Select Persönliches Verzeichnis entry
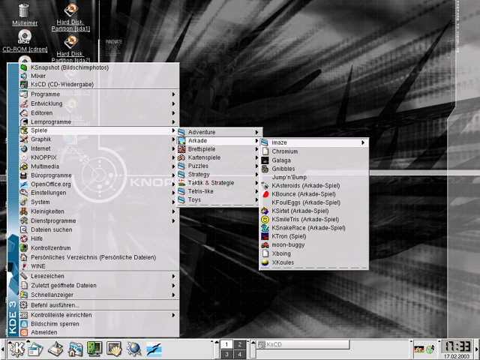This screenshot has width=480, height=360. point(98,257)
